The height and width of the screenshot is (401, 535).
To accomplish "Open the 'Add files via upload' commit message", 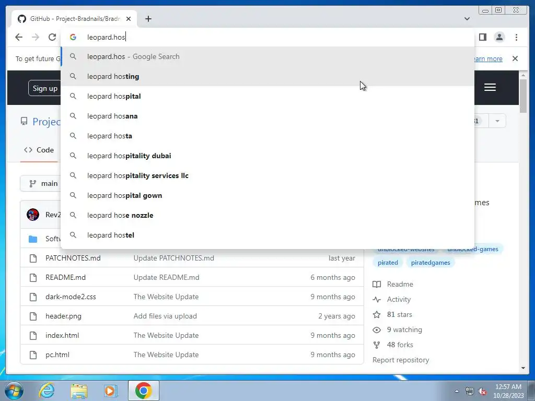I will pos(165,316).
